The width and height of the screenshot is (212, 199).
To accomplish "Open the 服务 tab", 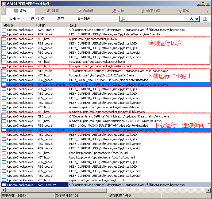I will coord(183,11).
